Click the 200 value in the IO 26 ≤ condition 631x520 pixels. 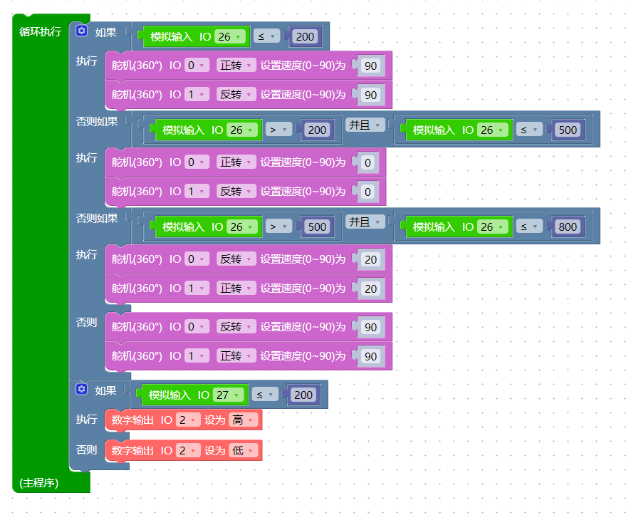pos(305,36)
